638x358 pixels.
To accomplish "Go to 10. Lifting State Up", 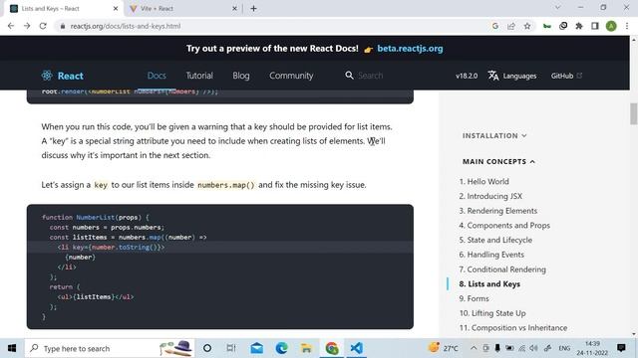I will 492,313.
